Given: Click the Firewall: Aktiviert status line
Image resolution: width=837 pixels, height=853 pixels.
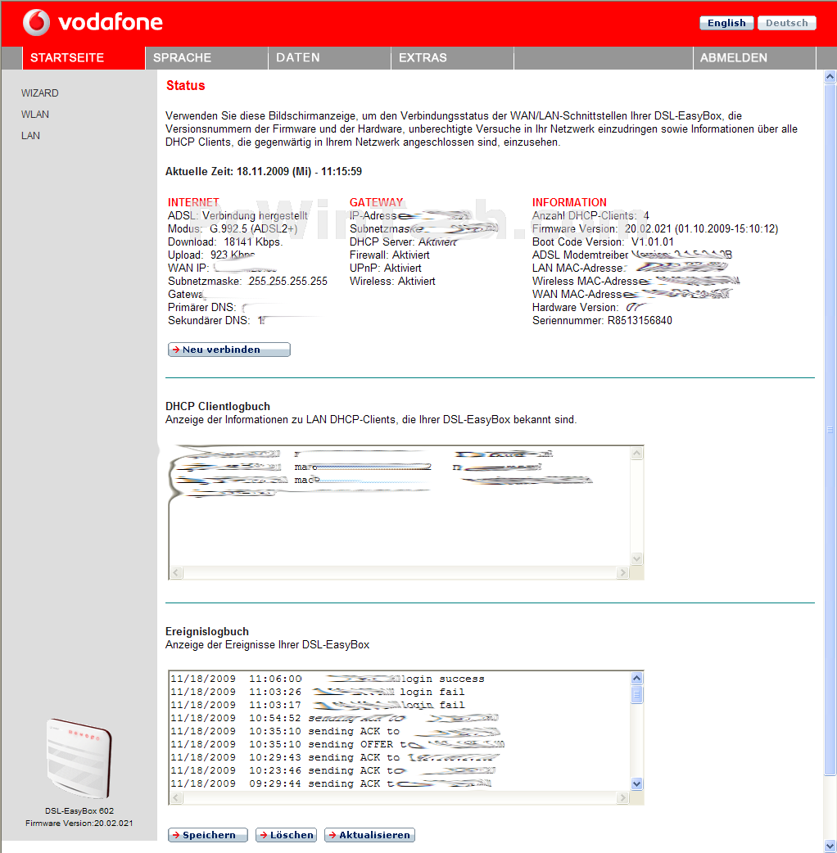Looking at the screenshot, I should pos(390,255).
